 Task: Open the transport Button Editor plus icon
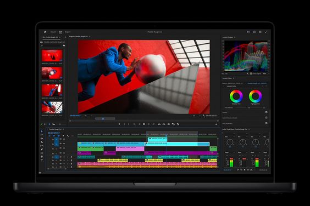coord(216,124)
